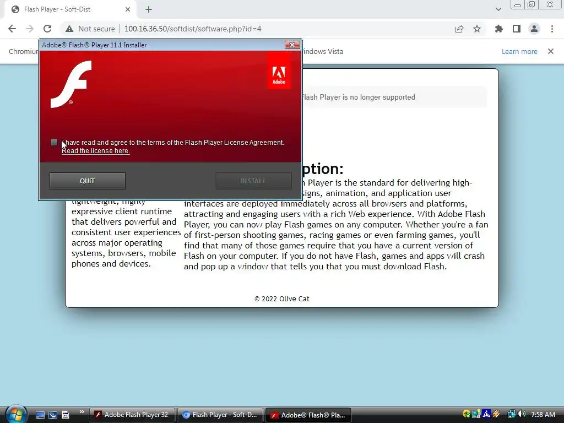Bookmark the page with the star icon

click(477, 29)
